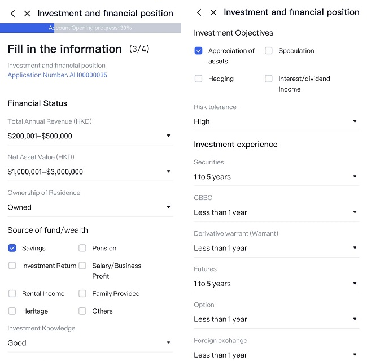The height and width of the screenshot is (361, 367).
Task: Open the Risk tolerance dropdown showing High
Action: 277,121
